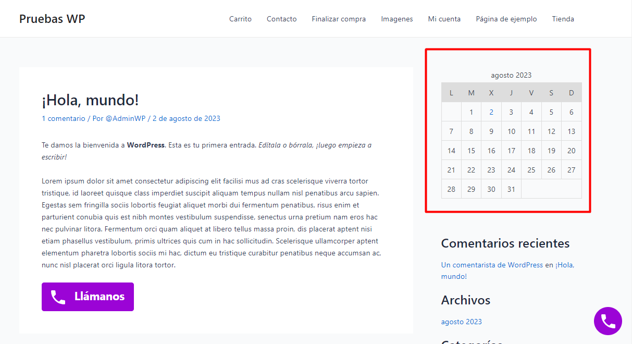This screenshot has width=632, height=344.
Task: Select the Imagenes menu link
Action: [x=397, y=19]
